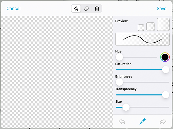Select the eraser tool
The image size is (173, 129).
point(86,9)
